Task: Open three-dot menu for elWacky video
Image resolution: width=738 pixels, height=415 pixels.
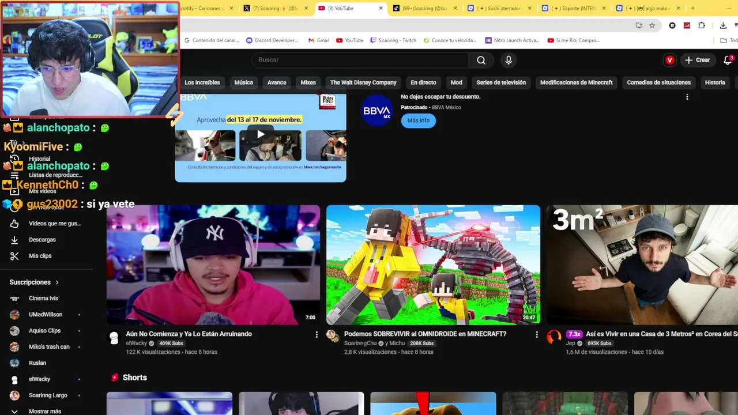Action: pyautogui.click(x=316, y=334)
